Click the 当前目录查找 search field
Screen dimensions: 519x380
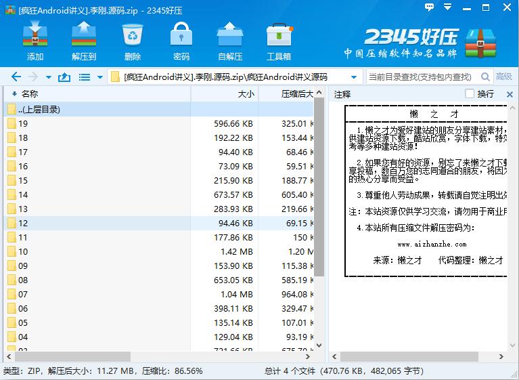pos(422,77)
